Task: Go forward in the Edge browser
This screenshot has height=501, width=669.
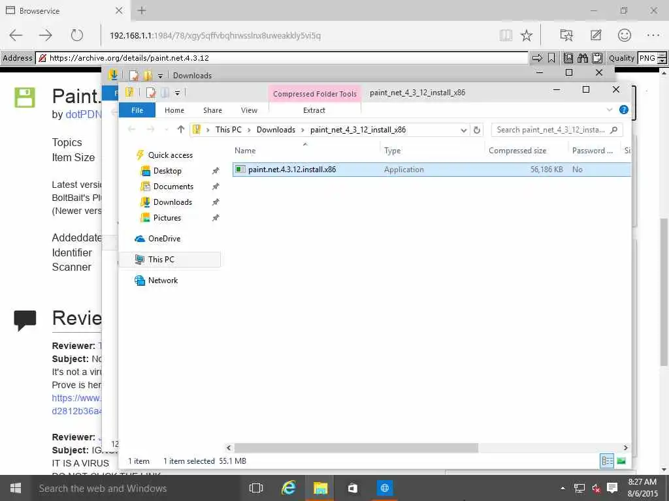Action: point(46,35)
